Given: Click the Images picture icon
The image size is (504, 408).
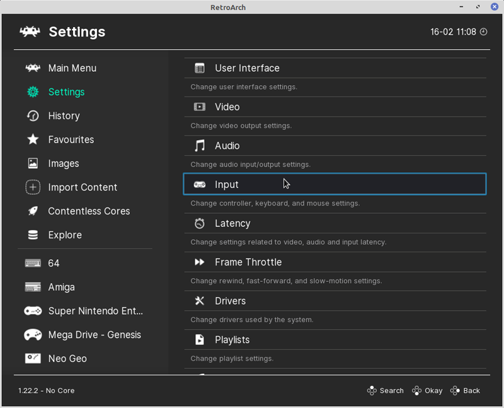Looking at the screenshot, I should point(33,163).
